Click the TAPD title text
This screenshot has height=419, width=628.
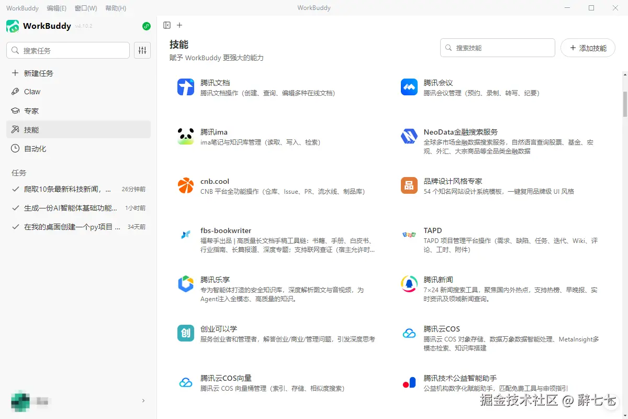[433, 230]
